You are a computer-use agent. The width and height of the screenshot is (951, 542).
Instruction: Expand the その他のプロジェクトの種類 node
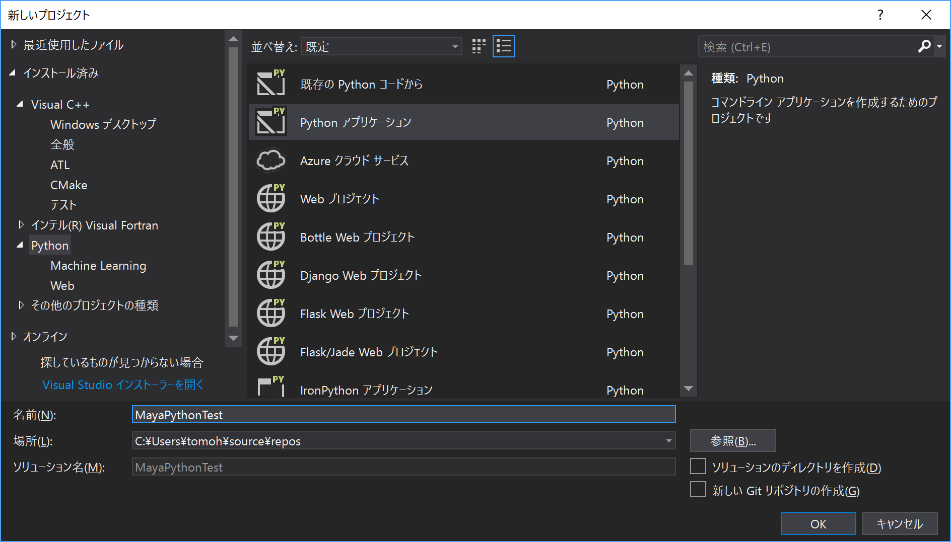tap(21, 305)
